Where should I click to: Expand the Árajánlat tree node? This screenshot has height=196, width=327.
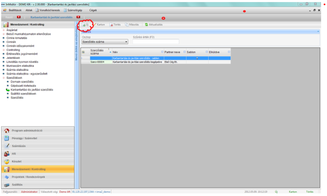coord(4,30)
